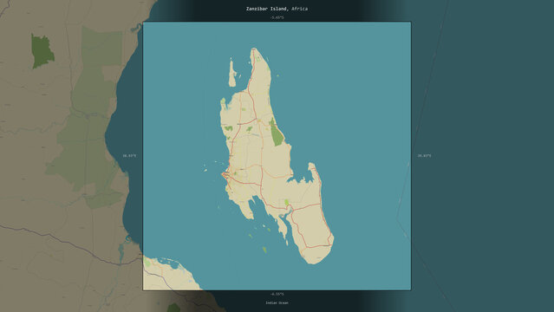Click the "Zanzibar Island, Africa" title text
554x312 pixels.
[x=277, y=9]
